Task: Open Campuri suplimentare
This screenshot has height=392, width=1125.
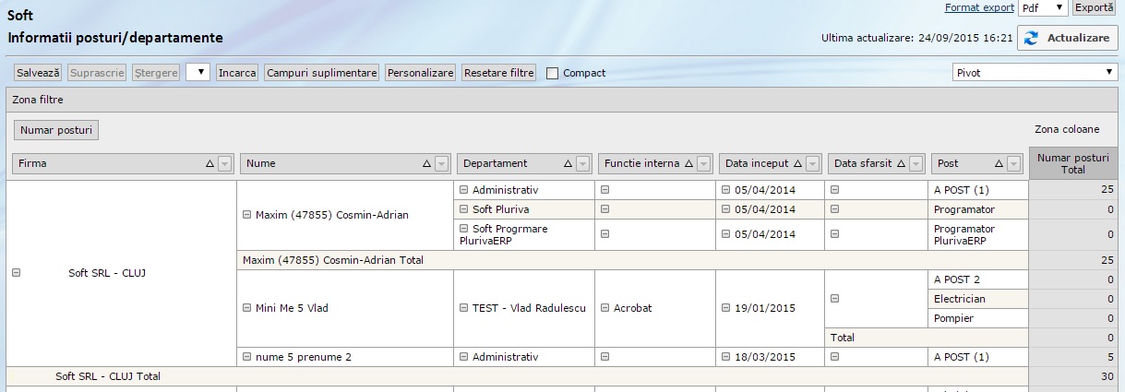Action: (321, 72)
